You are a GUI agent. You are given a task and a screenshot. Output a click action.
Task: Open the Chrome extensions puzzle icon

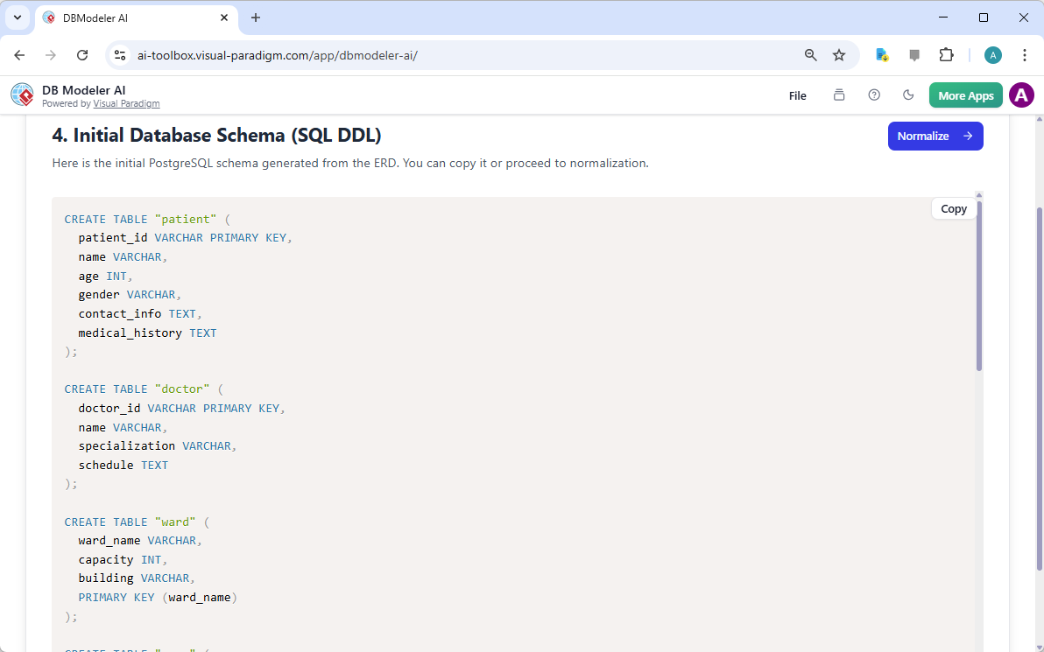pyautogui.click(x=946, y=54)
